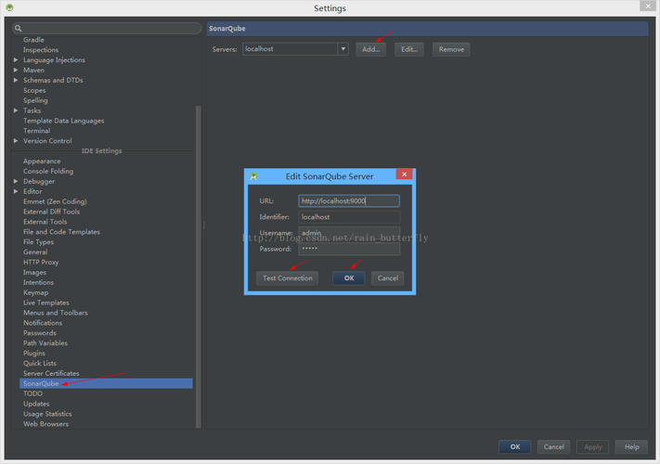Screen dimensions: 660x464
Task: Open Plugins settings
Action: point(34,353)
